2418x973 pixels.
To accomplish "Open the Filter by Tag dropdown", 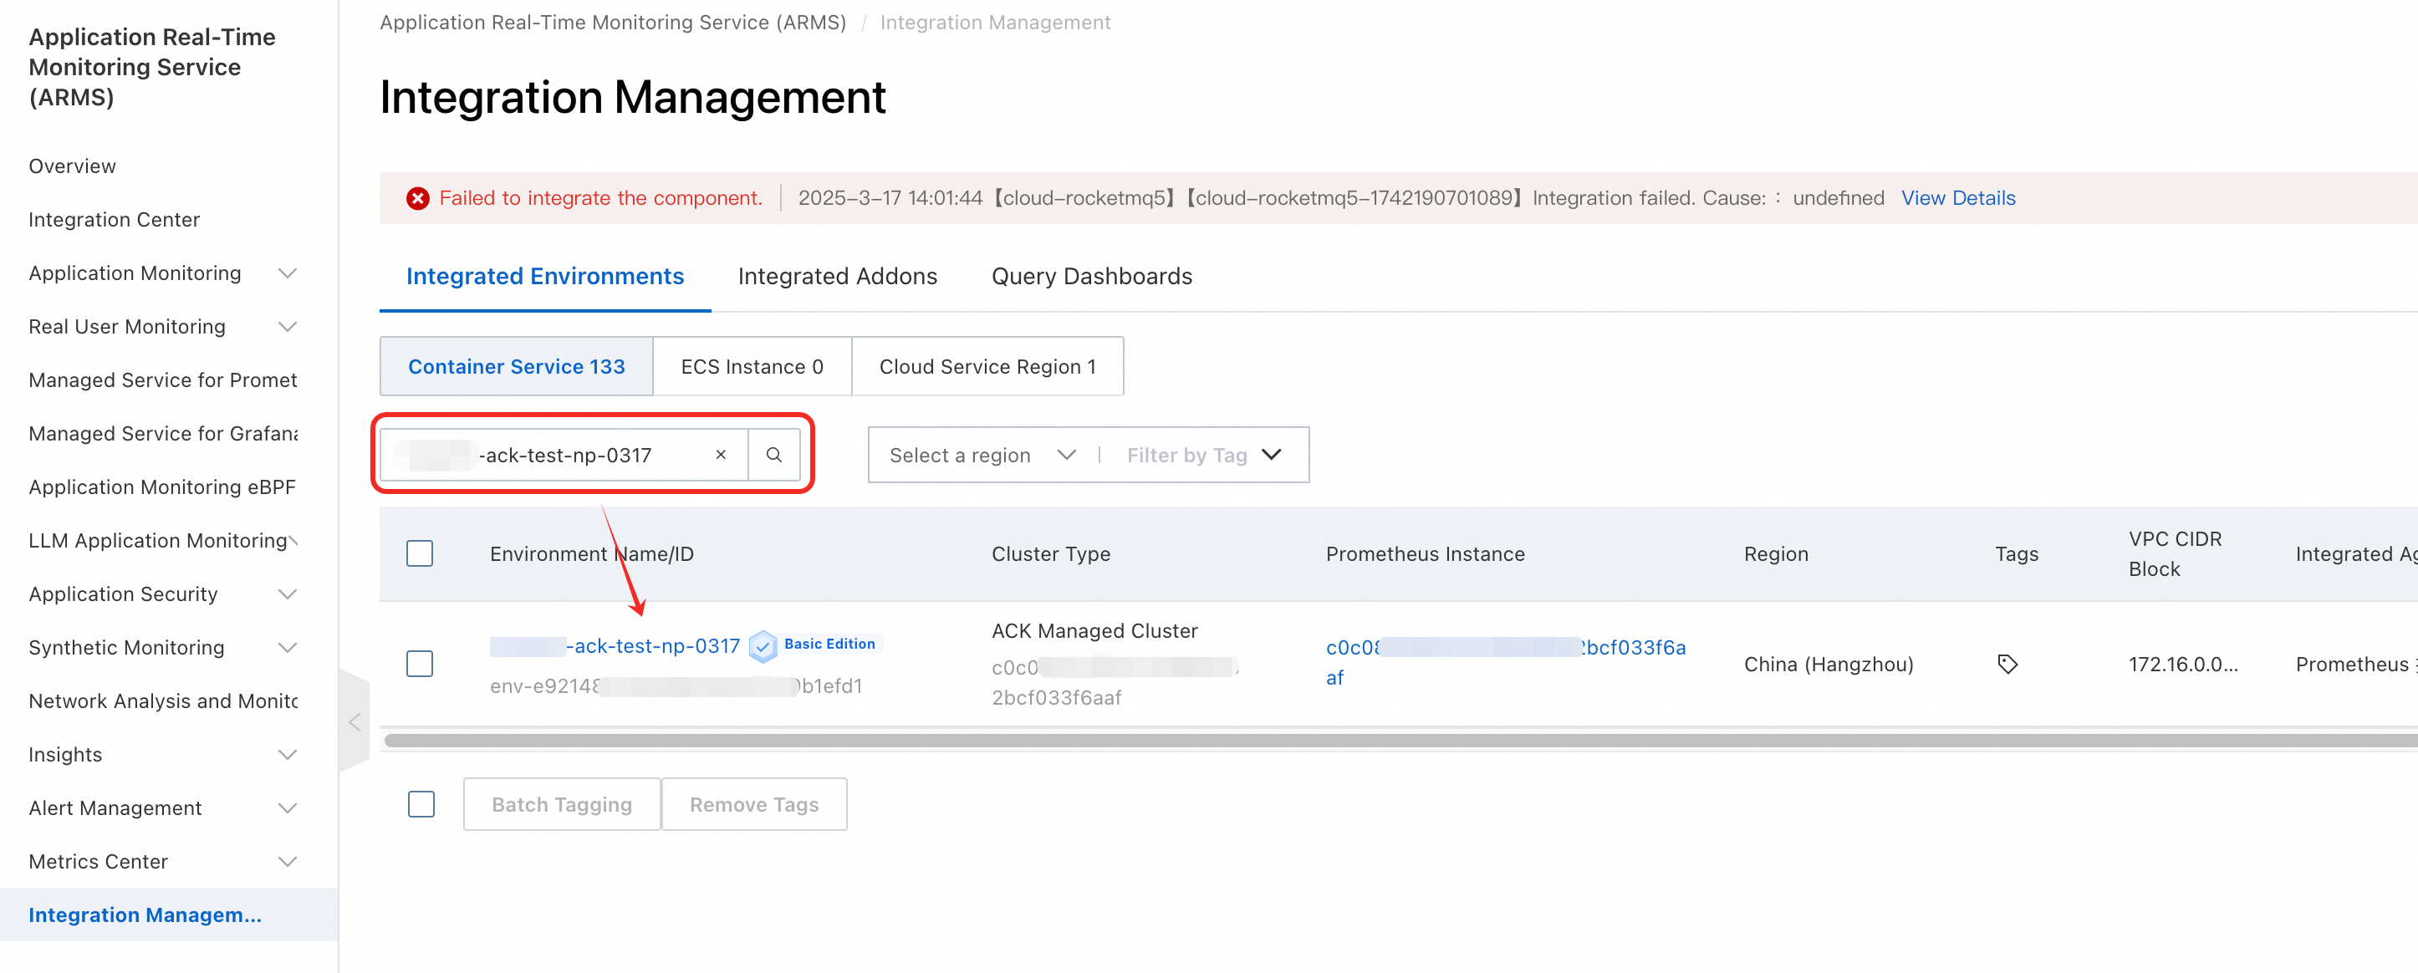I will click(1203, 455).
